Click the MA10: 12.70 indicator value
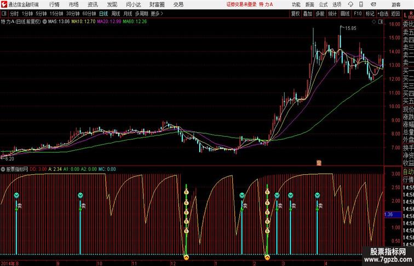Screen dimensions: 414x266 coord(83,22)
